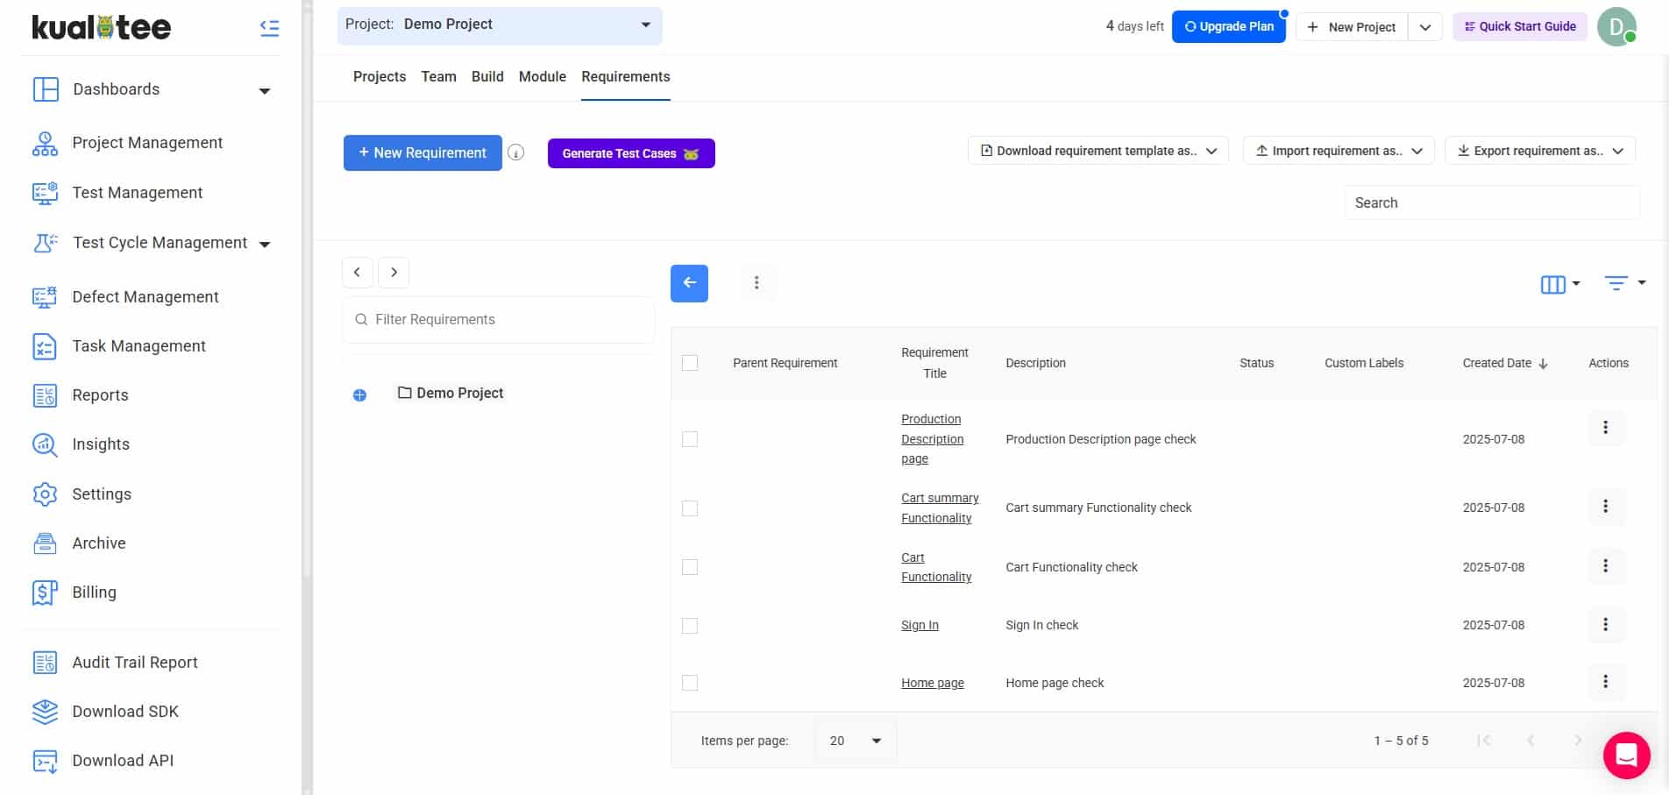1669x795 pixels.
Task: Click the Upgrade Plan button
Action: tap(1229, 26)
